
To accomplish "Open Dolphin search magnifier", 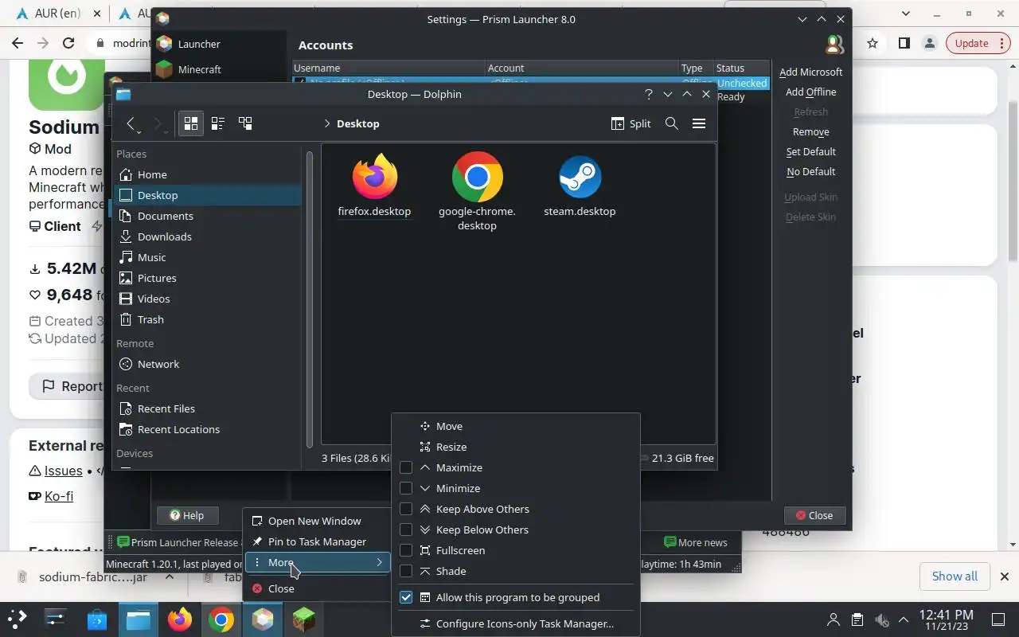I will click(x=672, y=123).
